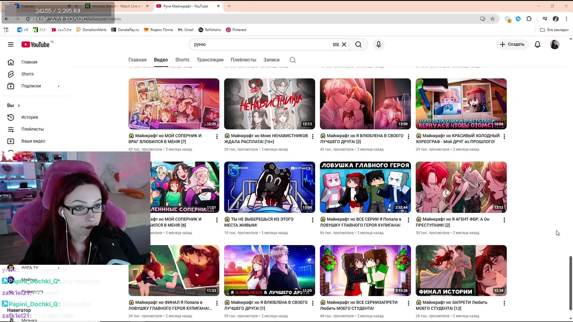573x322 pixels.
Task: Open Pinterest bookmark
Action: (236, 30)
